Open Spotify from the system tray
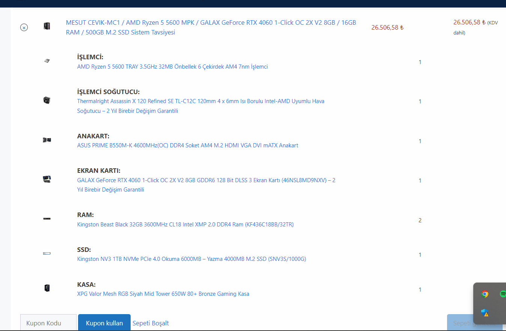Viewport: 506px width, 331px height. [503, 294]
